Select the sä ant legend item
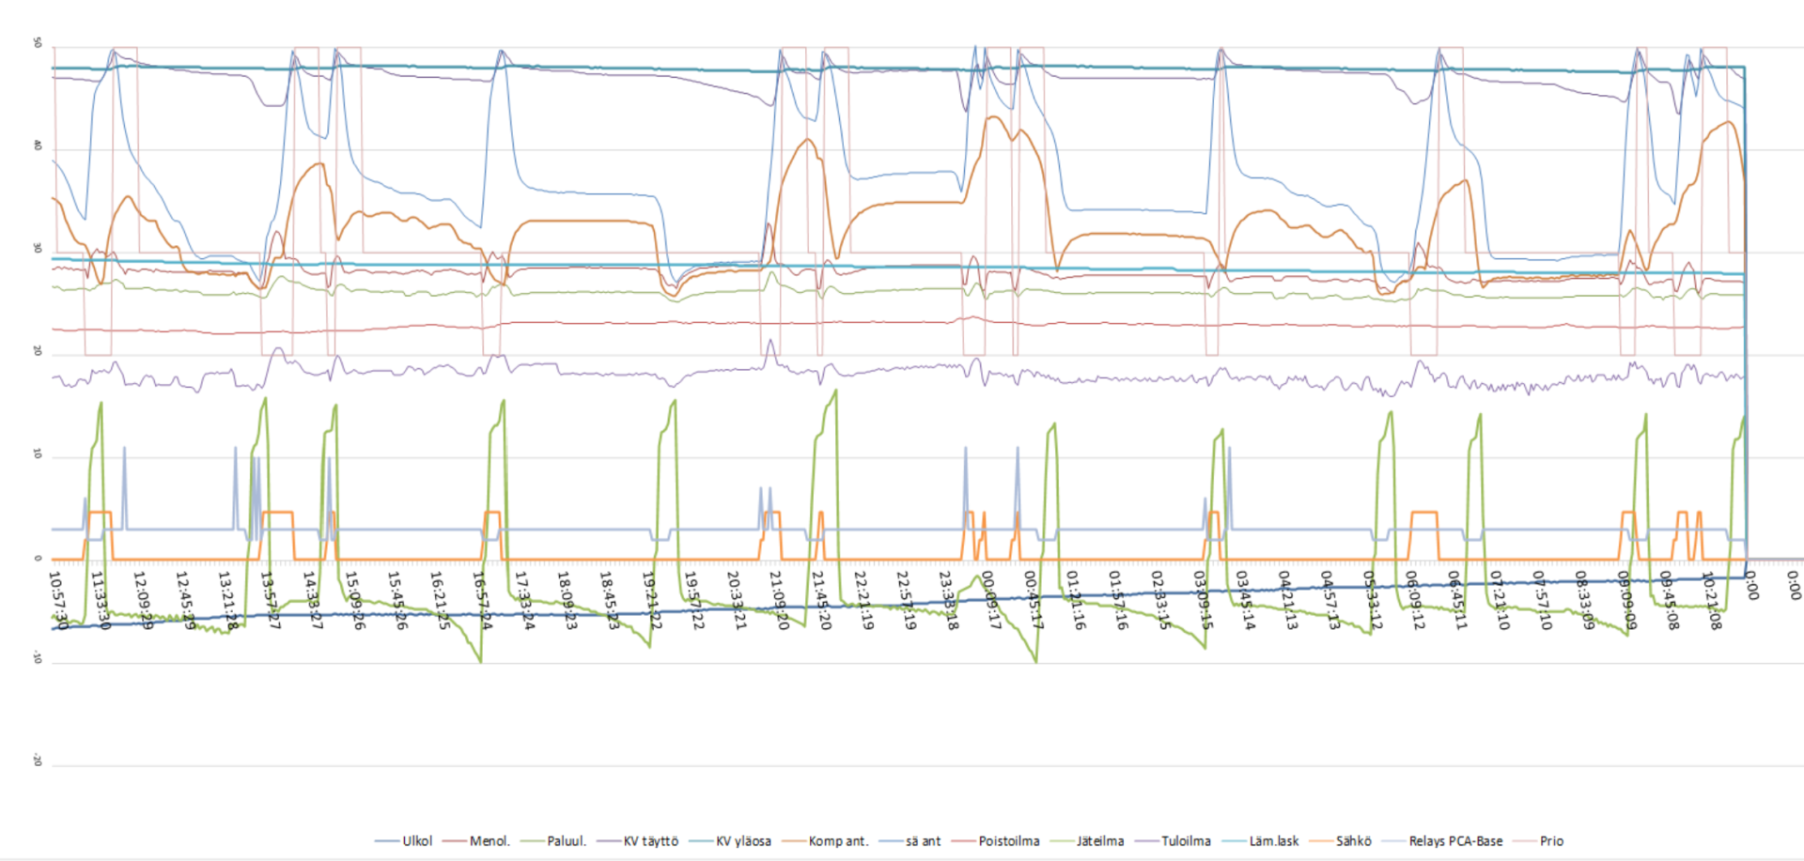This screenshot has width=1804, height=861. click(923, 841)
